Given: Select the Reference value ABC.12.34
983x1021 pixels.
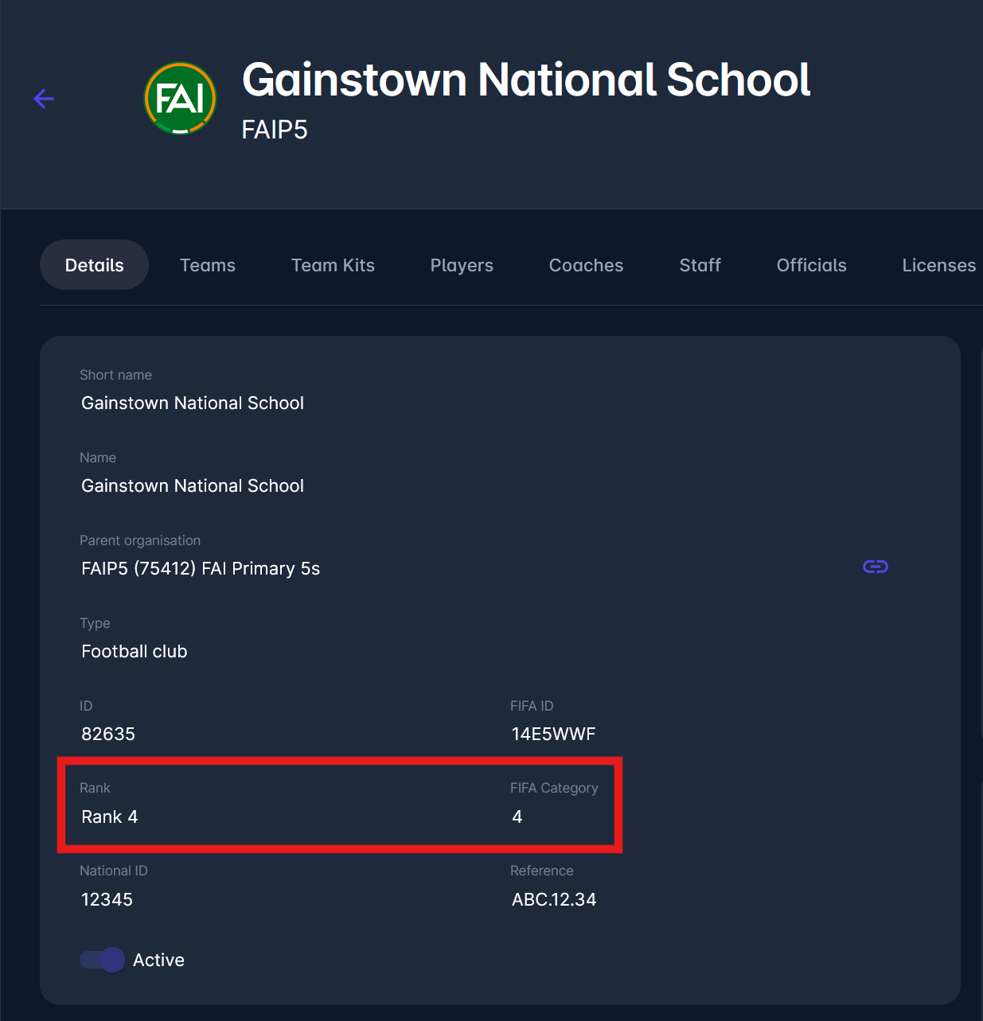Looking at the screenshot, I should point(554,900).
